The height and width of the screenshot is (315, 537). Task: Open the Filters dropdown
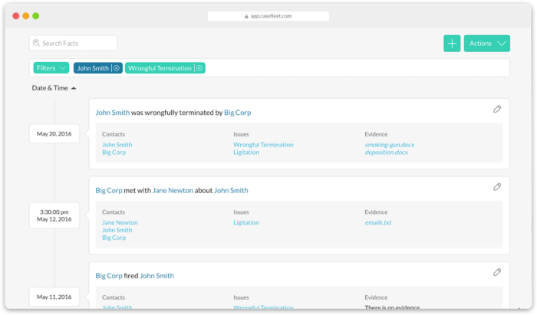51,68
